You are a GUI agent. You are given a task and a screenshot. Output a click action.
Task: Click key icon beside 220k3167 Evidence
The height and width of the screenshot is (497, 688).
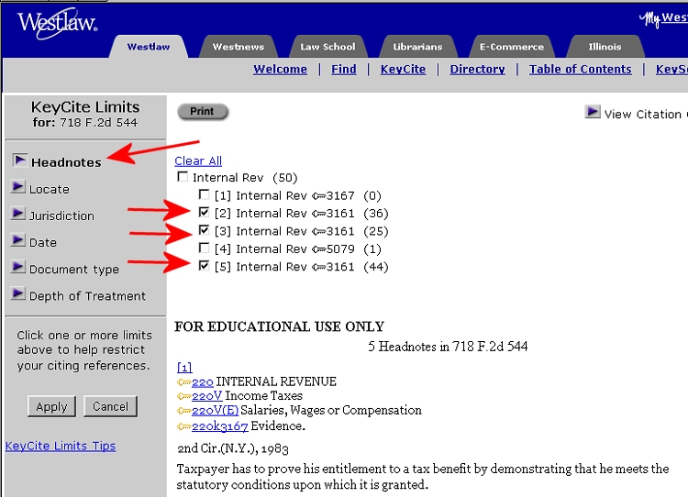(183, 426)
